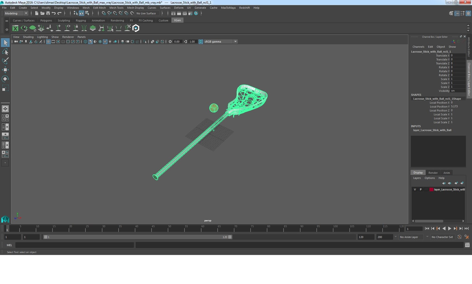
Task: Open the Modeling menu set dropdown
Action: pyautogui.click(x=16, y=13)
